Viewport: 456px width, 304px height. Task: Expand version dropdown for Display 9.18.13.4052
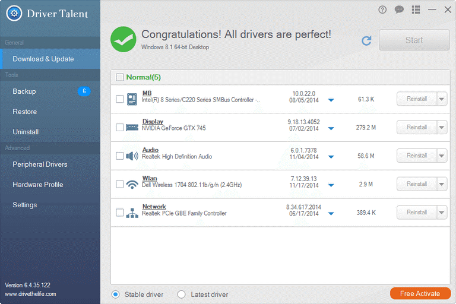[331, 128]
